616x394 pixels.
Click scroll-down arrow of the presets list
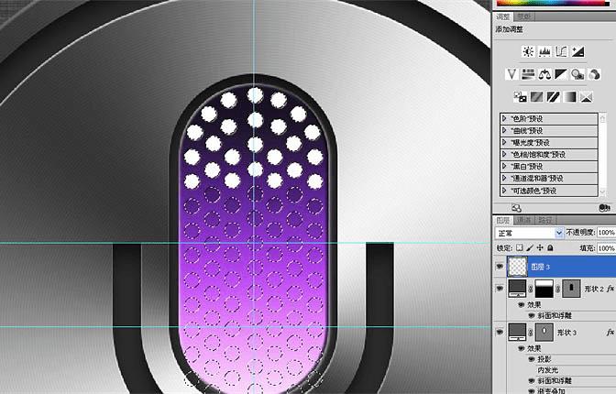603,192
